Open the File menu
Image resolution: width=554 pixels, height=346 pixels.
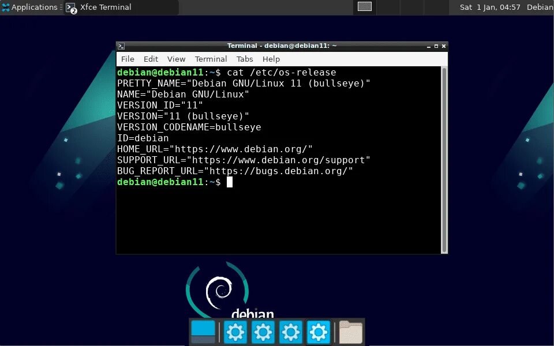click(128, 59)
